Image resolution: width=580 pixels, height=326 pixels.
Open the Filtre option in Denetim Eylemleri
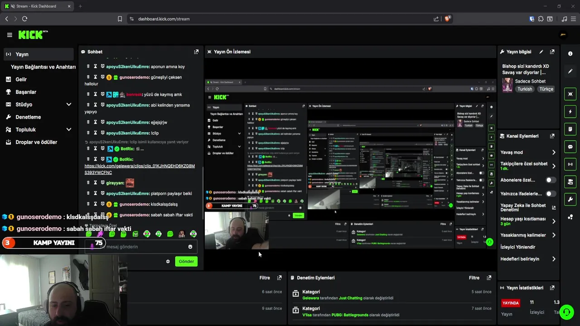pyautogui.click(x=474, y=278)
